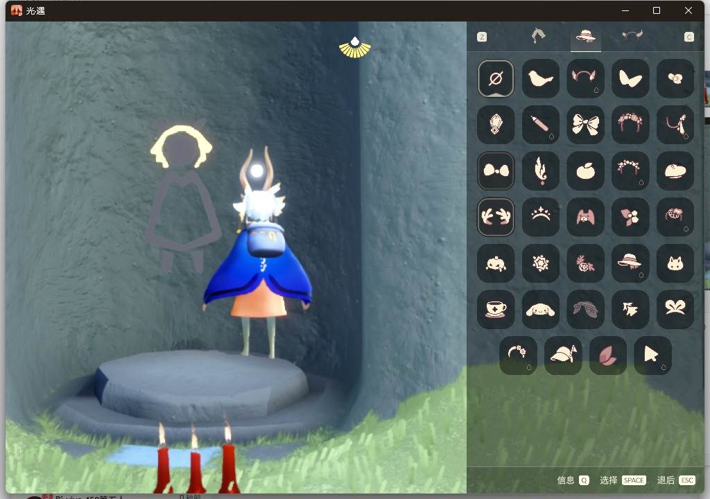
Task: Select the bunny ears mask accessory
Action: point(585,217)
